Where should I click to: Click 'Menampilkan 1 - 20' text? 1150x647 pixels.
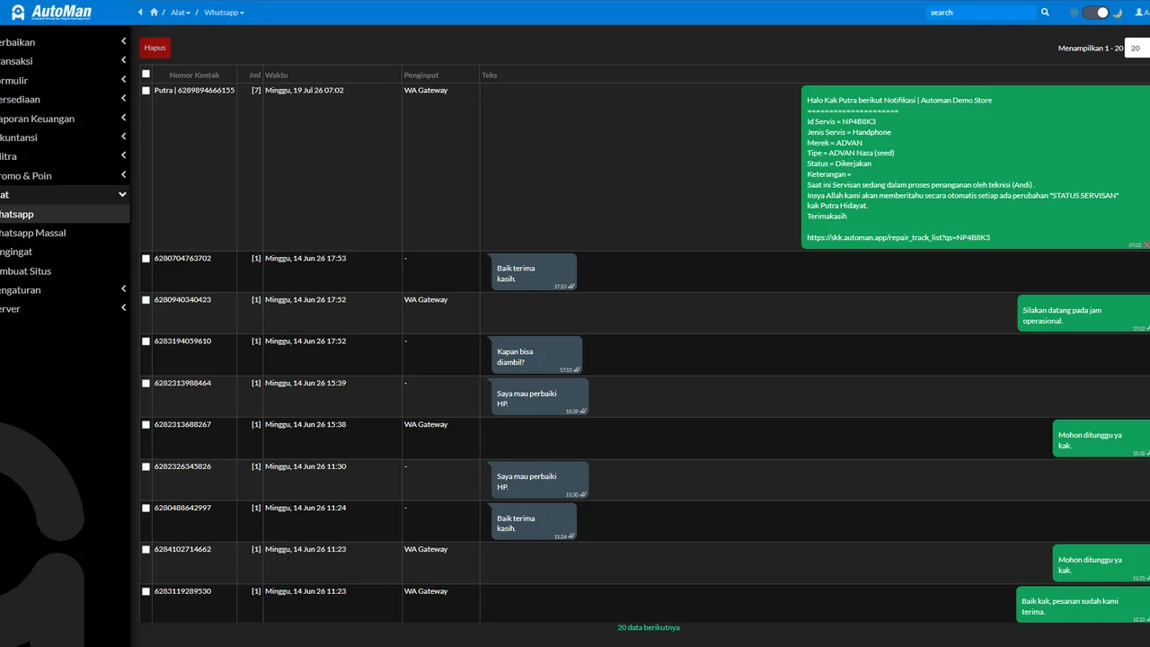click(x=1091, y=49)
